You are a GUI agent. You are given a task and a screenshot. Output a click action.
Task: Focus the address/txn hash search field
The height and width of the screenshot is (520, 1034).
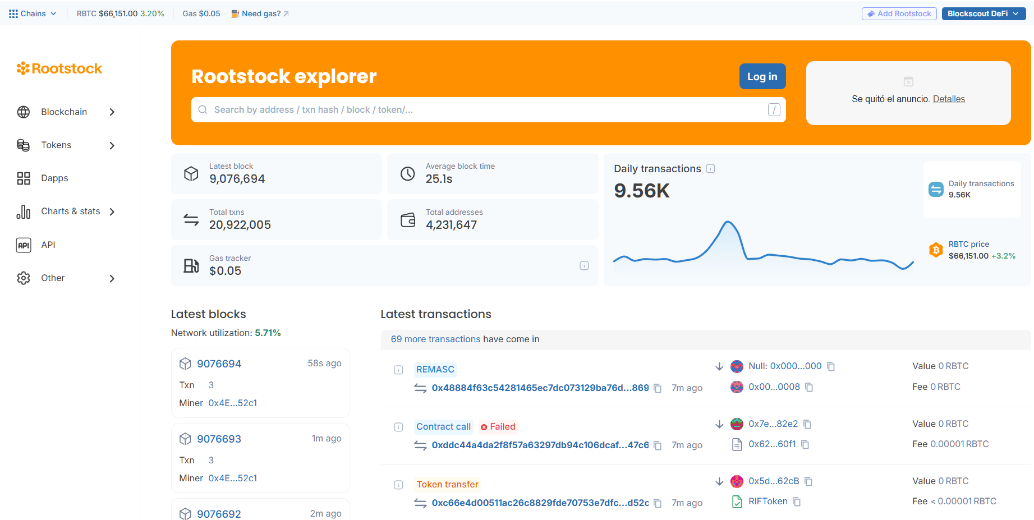tap(489, 110)
